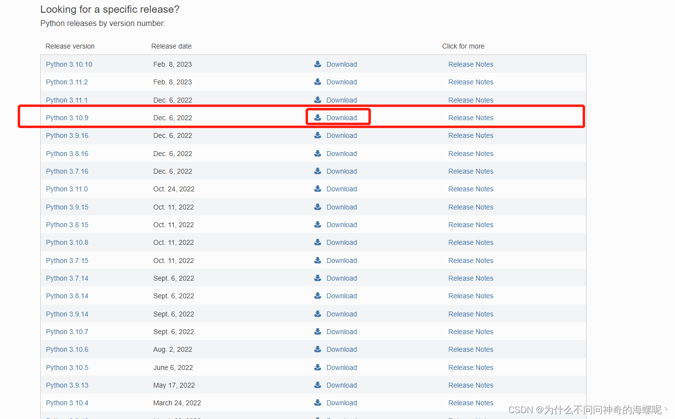View Release Notes for Python 3.11.0
This screenshot has width=675, height=419.
tap(471, 189)
